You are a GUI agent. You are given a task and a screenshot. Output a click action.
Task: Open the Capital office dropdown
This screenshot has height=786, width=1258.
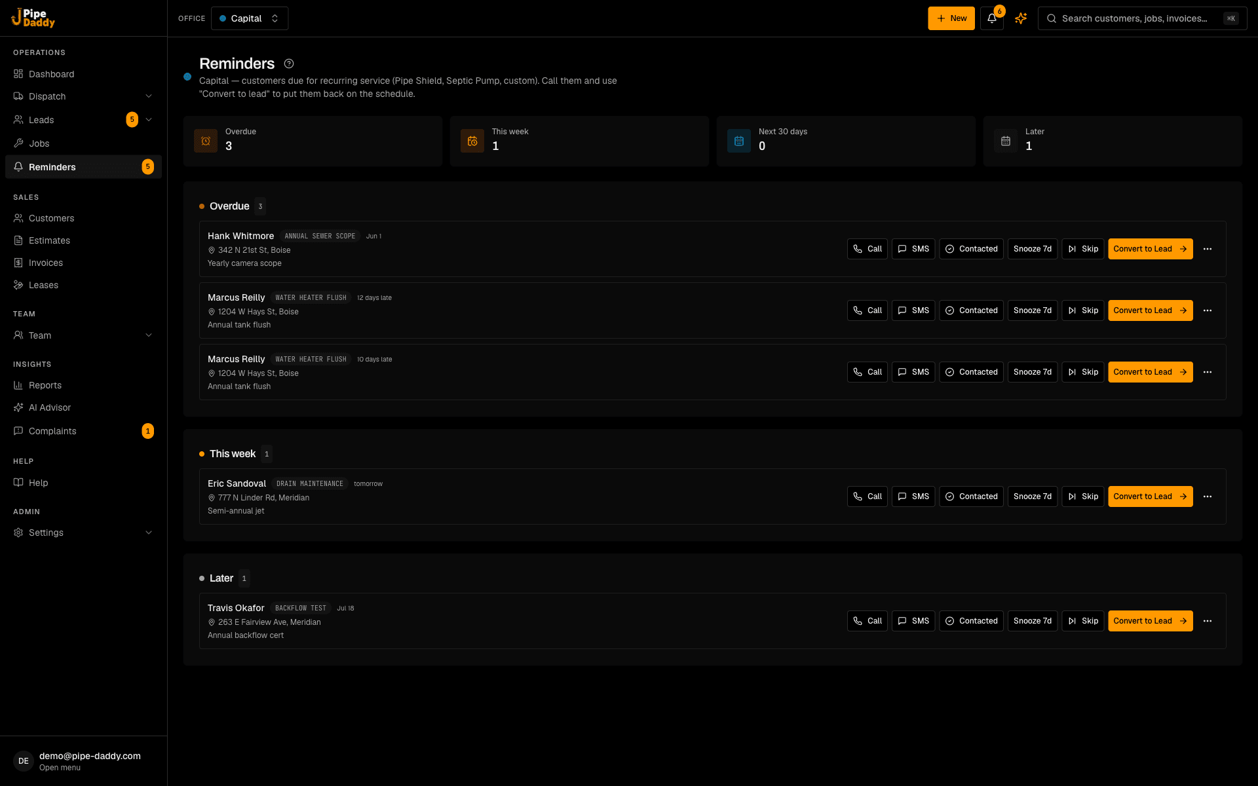click(x=250, y=18)
